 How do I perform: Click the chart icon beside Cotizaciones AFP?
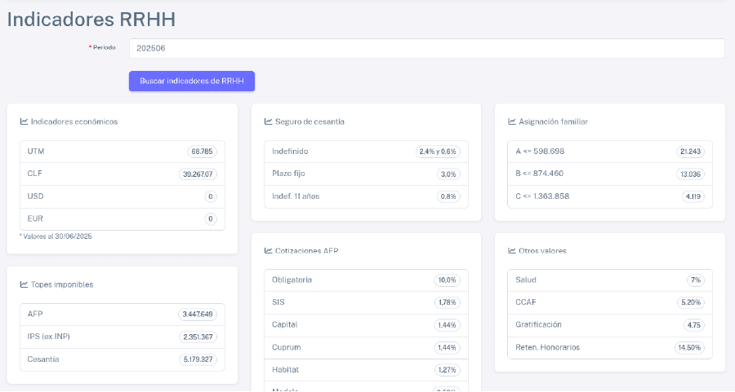(x=269, y=251)
